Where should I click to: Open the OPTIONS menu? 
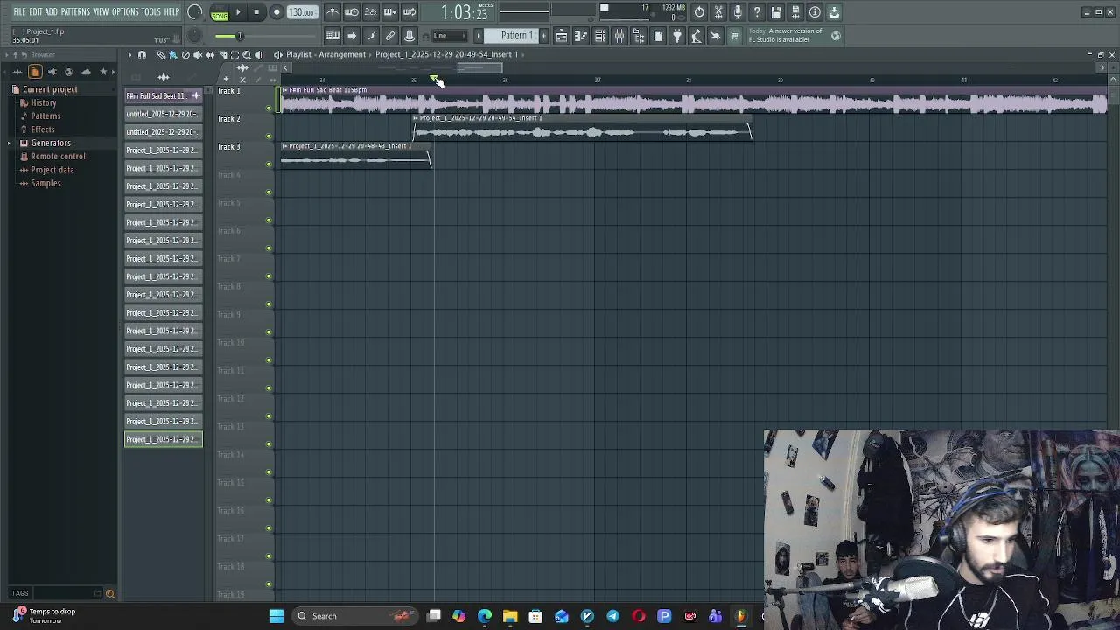pyautogui.click(x=125, y=12)
